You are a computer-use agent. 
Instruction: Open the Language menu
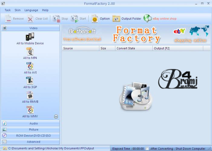click(31, 10)
